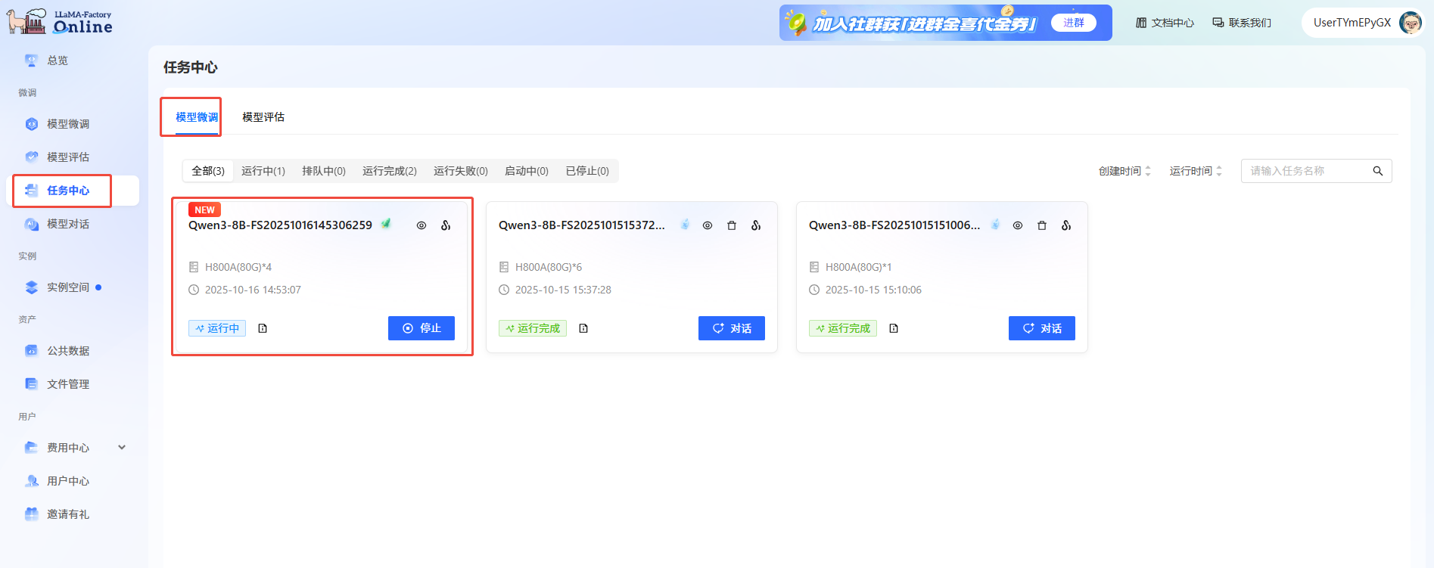Stop the running task with 停止 button

tap(421, 328)
